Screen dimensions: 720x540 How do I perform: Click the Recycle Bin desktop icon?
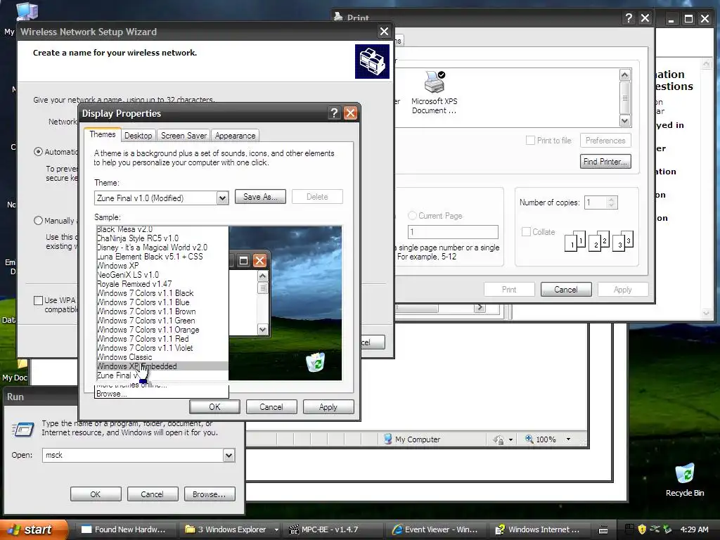coord(685,480)
